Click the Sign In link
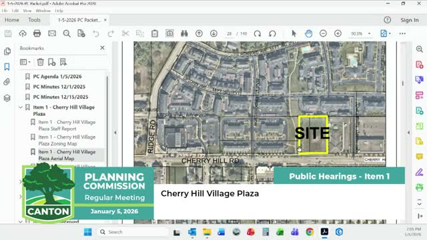The image size is (427, 240). point(410,20)
